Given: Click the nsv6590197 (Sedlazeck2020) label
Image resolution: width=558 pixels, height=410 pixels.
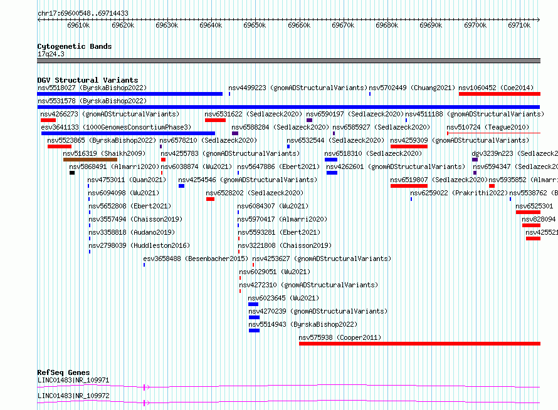Looking at the screenshot, I should tap(355, 114).
